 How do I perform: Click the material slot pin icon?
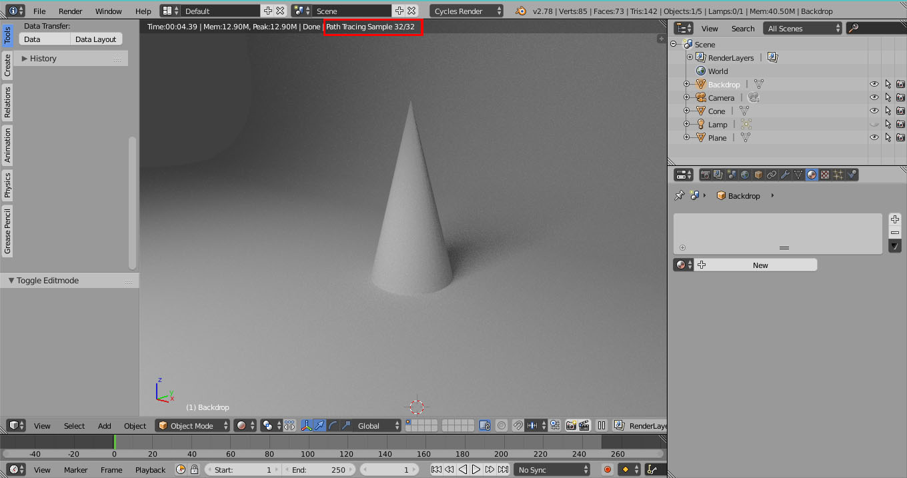(680, 196)
